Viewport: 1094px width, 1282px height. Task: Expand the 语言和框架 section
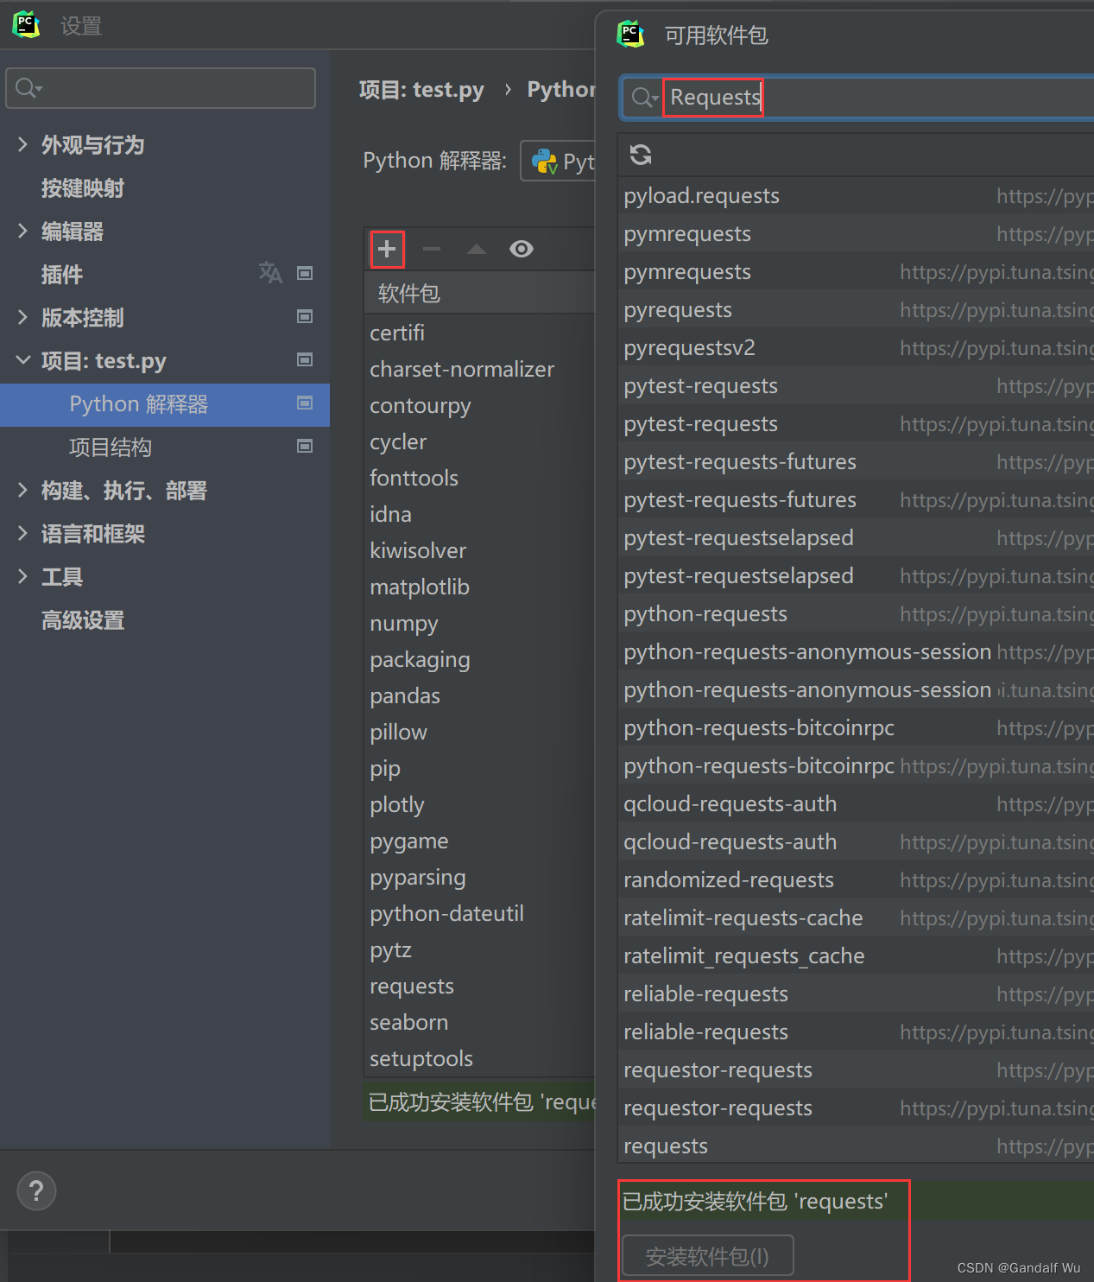point(22,533)
